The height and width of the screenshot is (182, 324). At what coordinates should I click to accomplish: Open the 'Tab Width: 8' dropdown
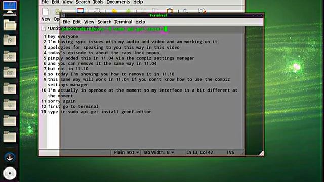click(x=158, y=152)
